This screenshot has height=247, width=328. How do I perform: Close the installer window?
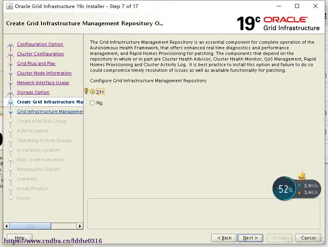(x=316, y=6)
